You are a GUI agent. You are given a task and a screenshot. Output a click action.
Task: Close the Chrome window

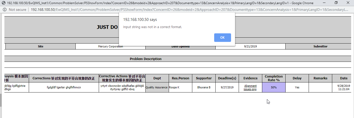[x=348, y=3]
